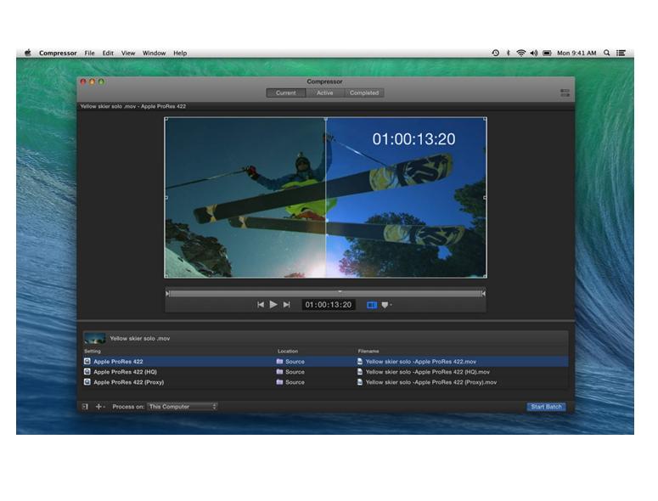Image resolution: width=658 pixels, height=501 pixels.
Task: Click filename Yellow skier solo -Apple ProRes 422 (HQ).mov
Action: [x=428, y=372]
